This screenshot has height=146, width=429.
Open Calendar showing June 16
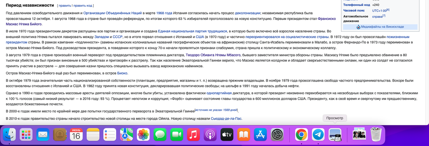click(x=76, y=135)
